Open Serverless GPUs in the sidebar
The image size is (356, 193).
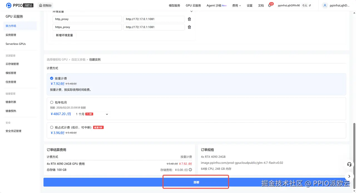[x=16, y=44]
